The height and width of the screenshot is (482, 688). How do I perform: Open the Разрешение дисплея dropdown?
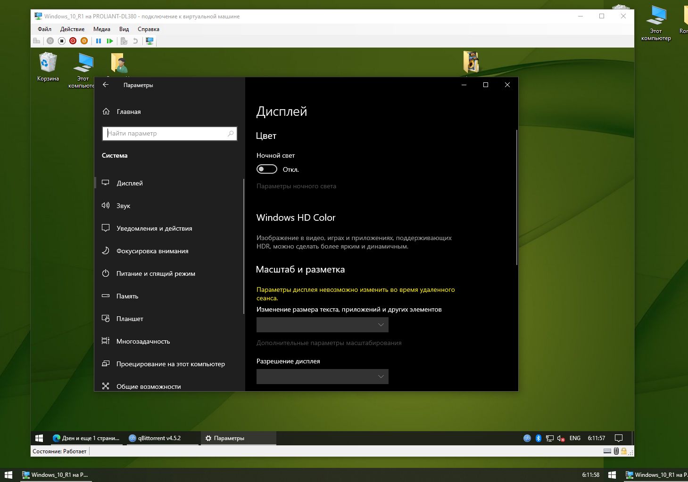point(322,377)
